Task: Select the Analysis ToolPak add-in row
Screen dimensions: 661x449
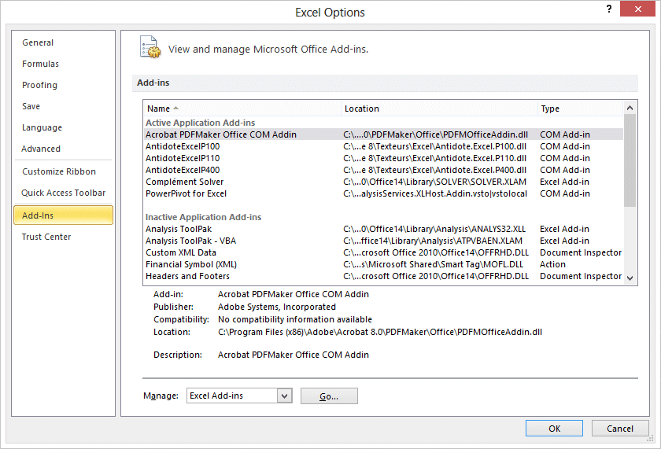Action: point(382,229)
